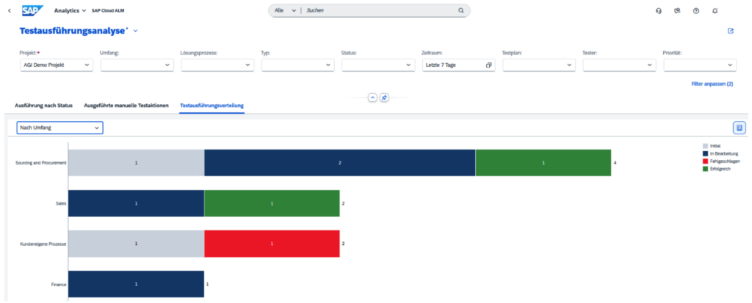Select Sourcing and Procurement green Erfolgreich segment
The height and width of the screenshot is (303, 752).
point(543,163)
